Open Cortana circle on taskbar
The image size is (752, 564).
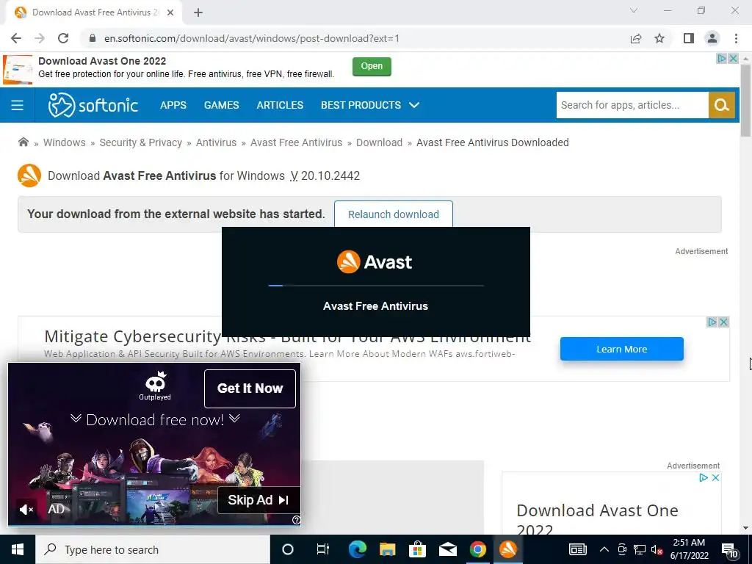point(287,549)
